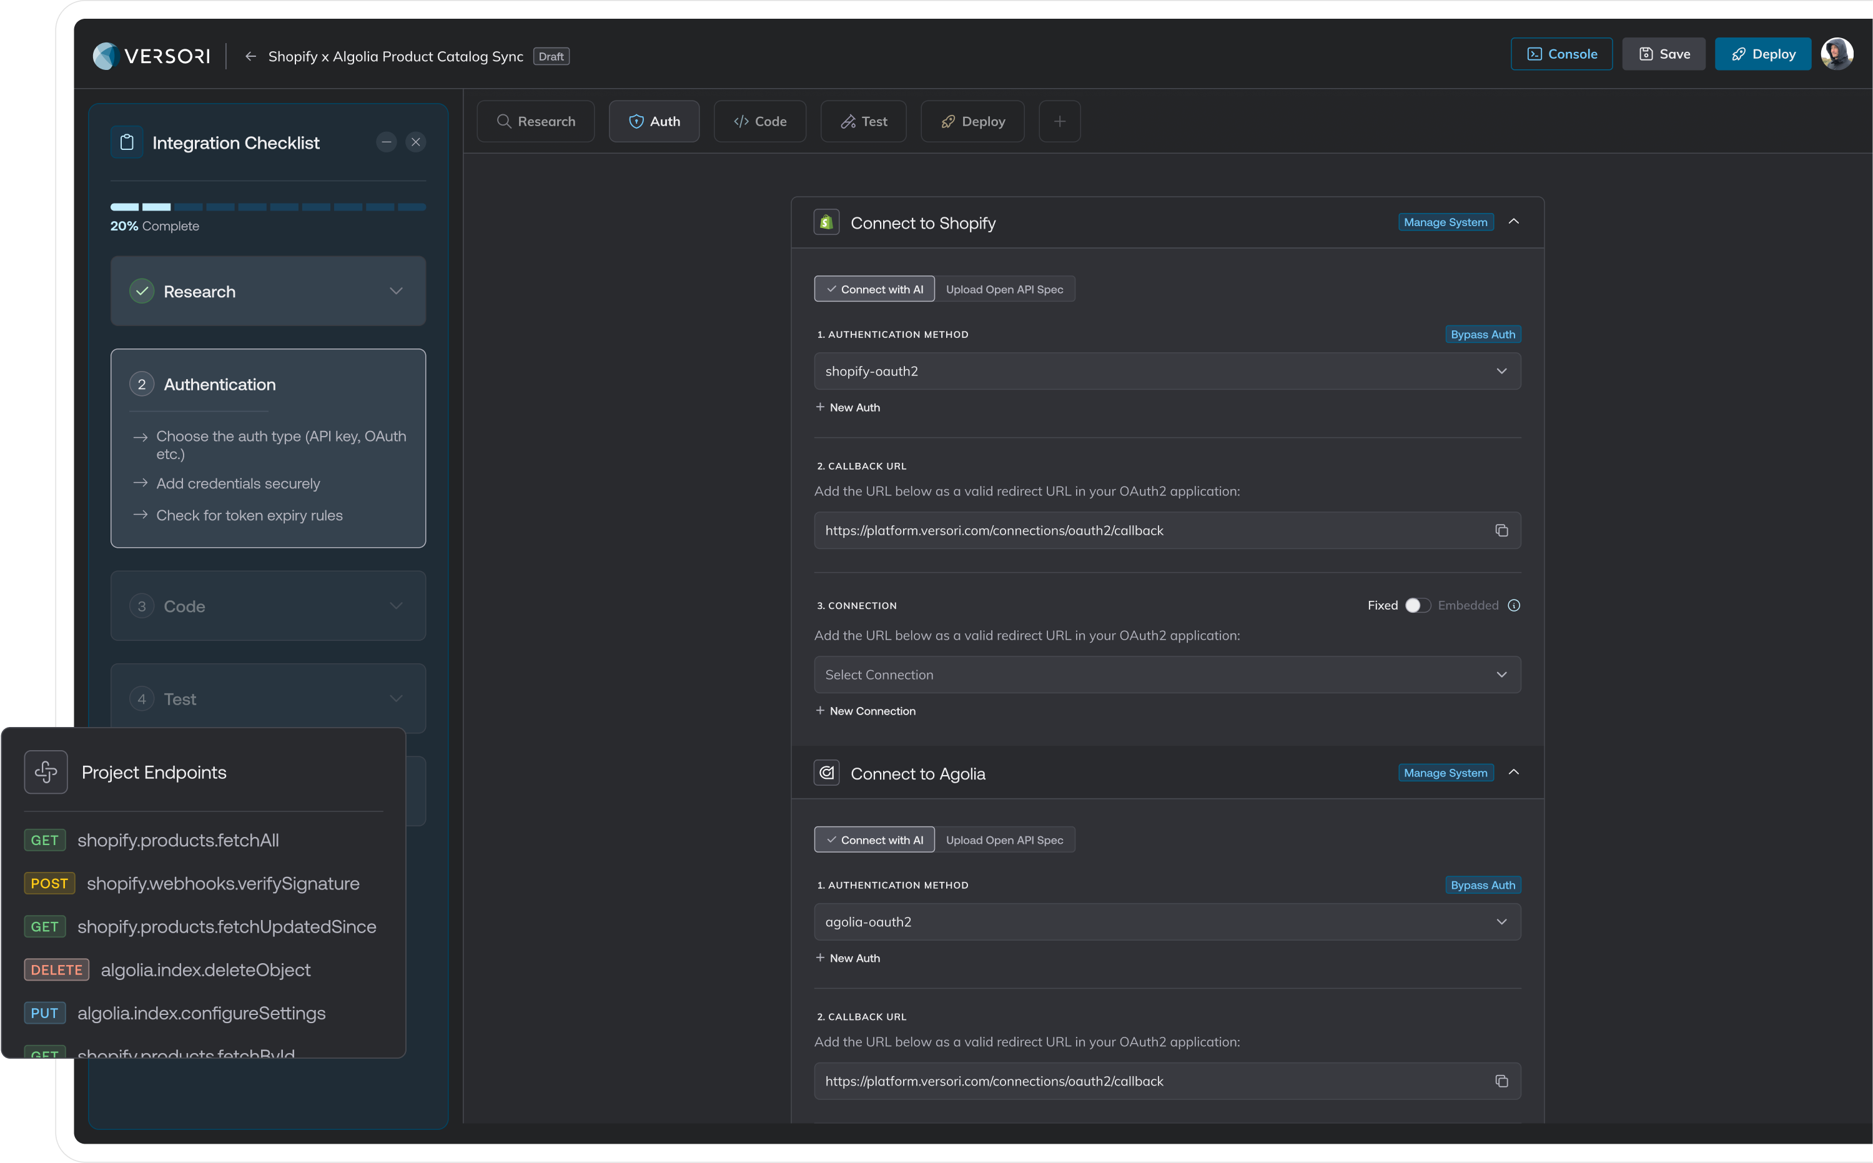The image size is (1873, 1163).
Task: Open the Console
Action: [1561, 54]
